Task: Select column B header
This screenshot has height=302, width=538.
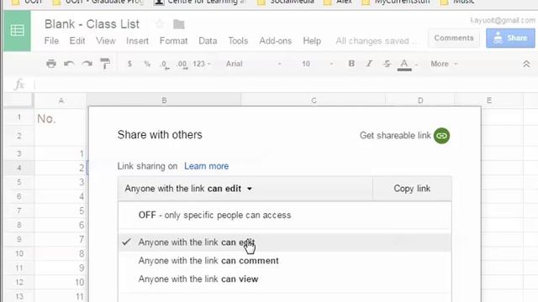Action: click(164, 101)
